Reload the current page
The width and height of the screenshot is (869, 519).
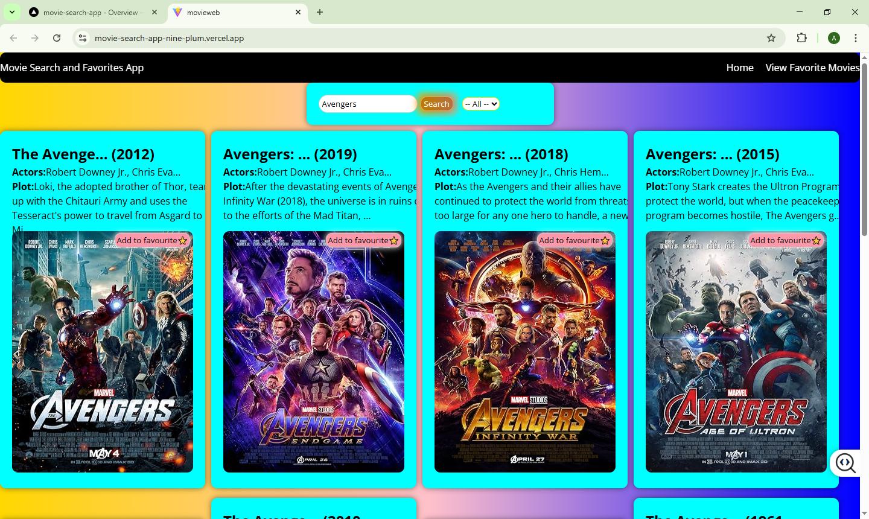point(57,38)
